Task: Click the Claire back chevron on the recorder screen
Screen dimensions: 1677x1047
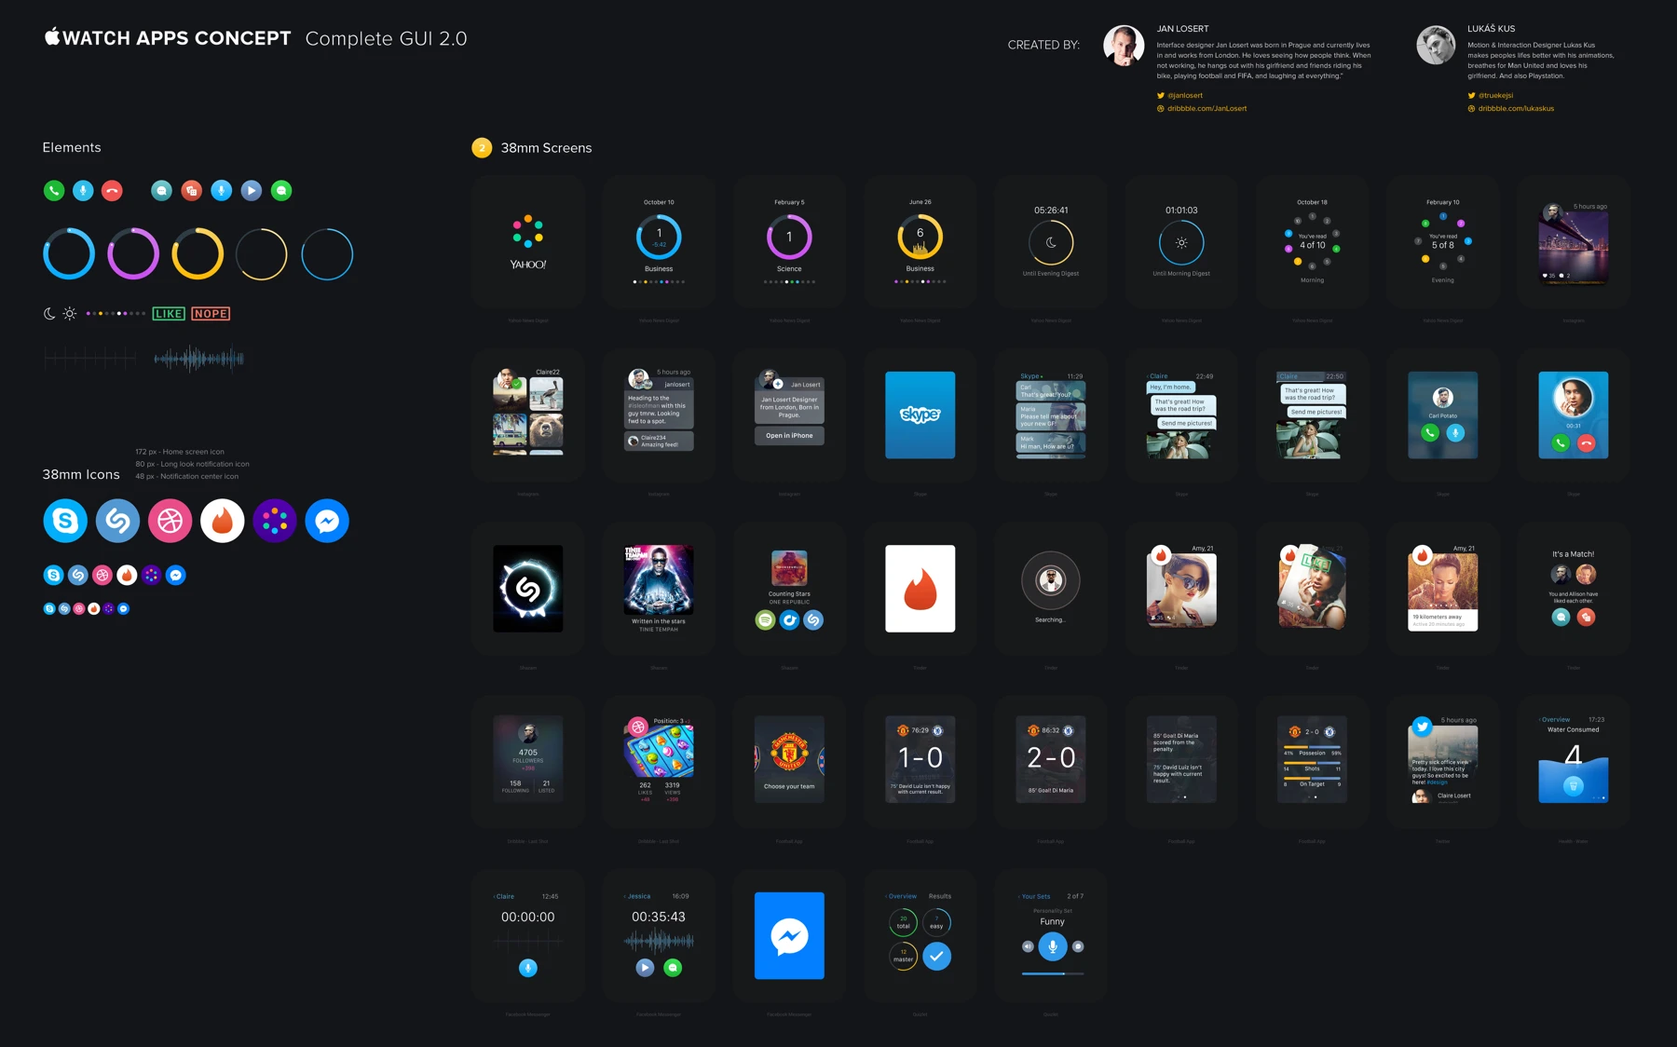Action: pyautogui.click(x=501, y=895)
